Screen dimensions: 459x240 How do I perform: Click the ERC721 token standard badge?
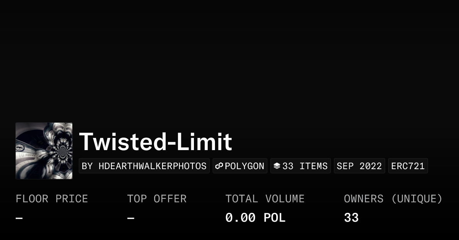click(x=408, y=166)
